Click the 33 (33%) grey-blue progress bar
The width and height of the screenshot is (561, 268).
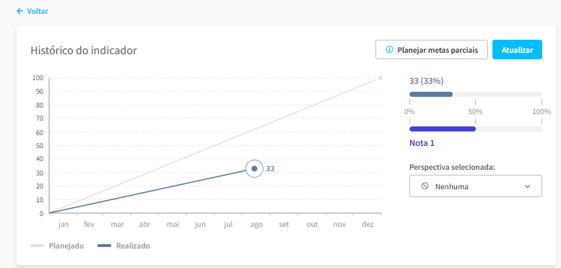pyautogui.click(x=476, y=95)
